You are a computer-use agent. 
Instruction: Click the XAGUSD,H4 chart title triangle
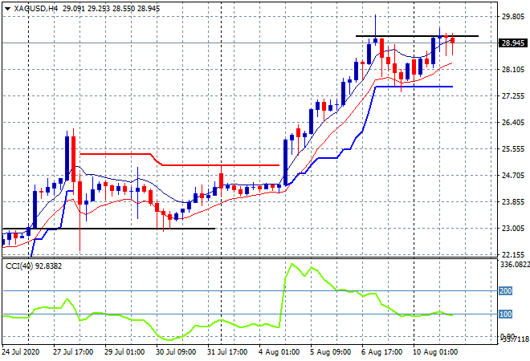pyautogui.click(x=7, y=9)
